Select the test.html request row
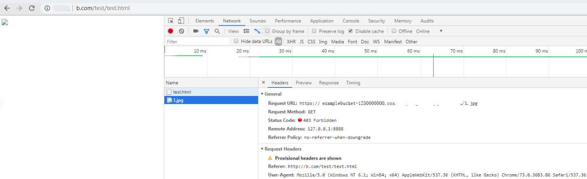587x179 pixels. pyautogui.click(x=211, y=92)
